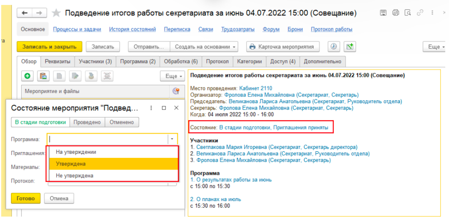Switch to the 'Реквизиты' tab

[58, 61]
